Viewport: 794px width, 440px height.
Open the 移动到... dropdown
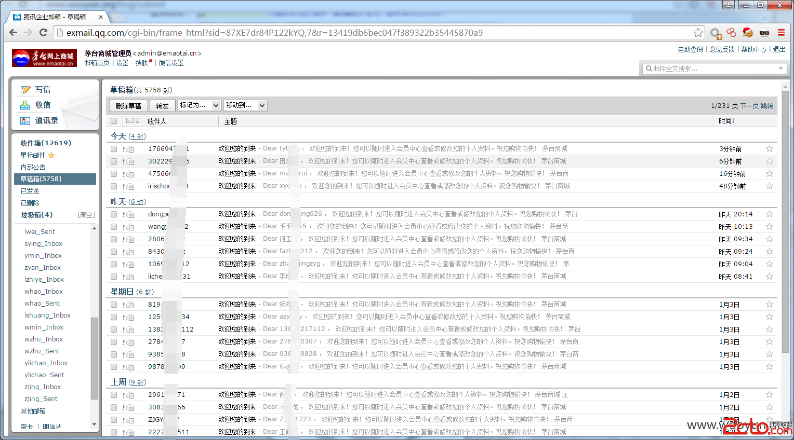click(x=245, y=105)
